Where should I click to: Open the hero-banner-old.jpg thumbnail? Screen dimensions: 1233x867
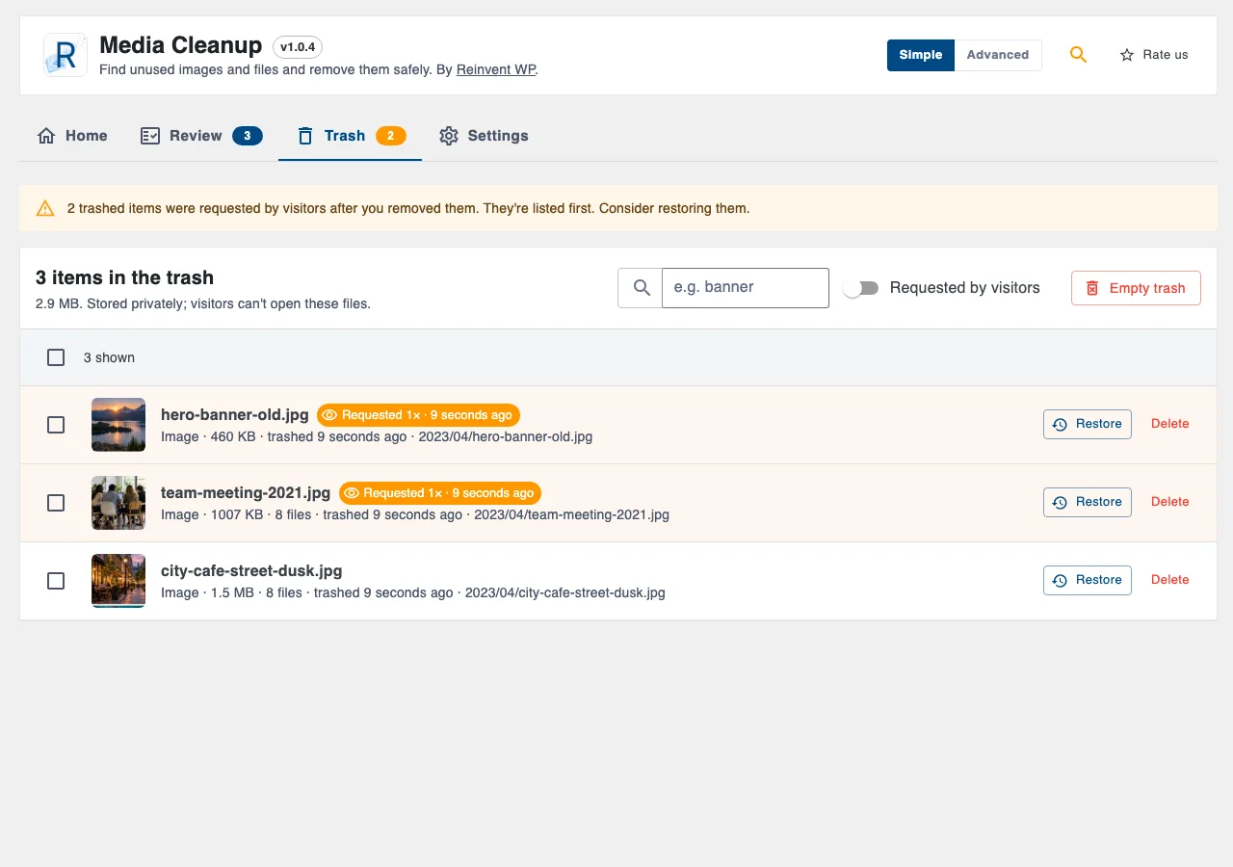point(118,425)
